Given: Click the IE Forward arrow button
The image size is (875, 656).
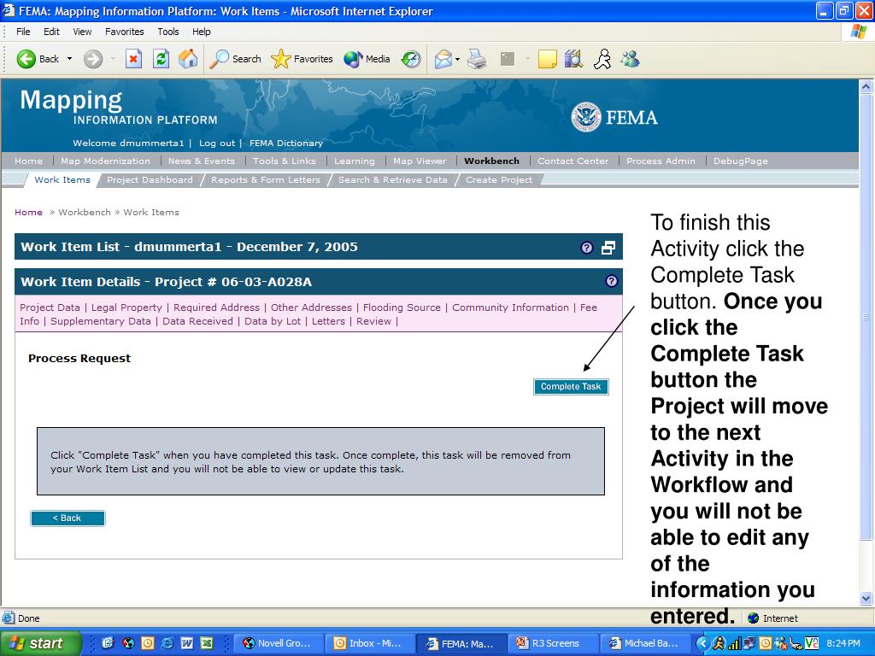Looking at the screenshot, I should tap(93, 59).
